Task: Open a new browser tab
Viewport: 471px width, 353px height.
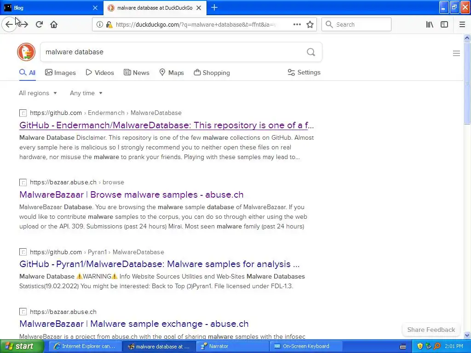Action: coord(214,7)
